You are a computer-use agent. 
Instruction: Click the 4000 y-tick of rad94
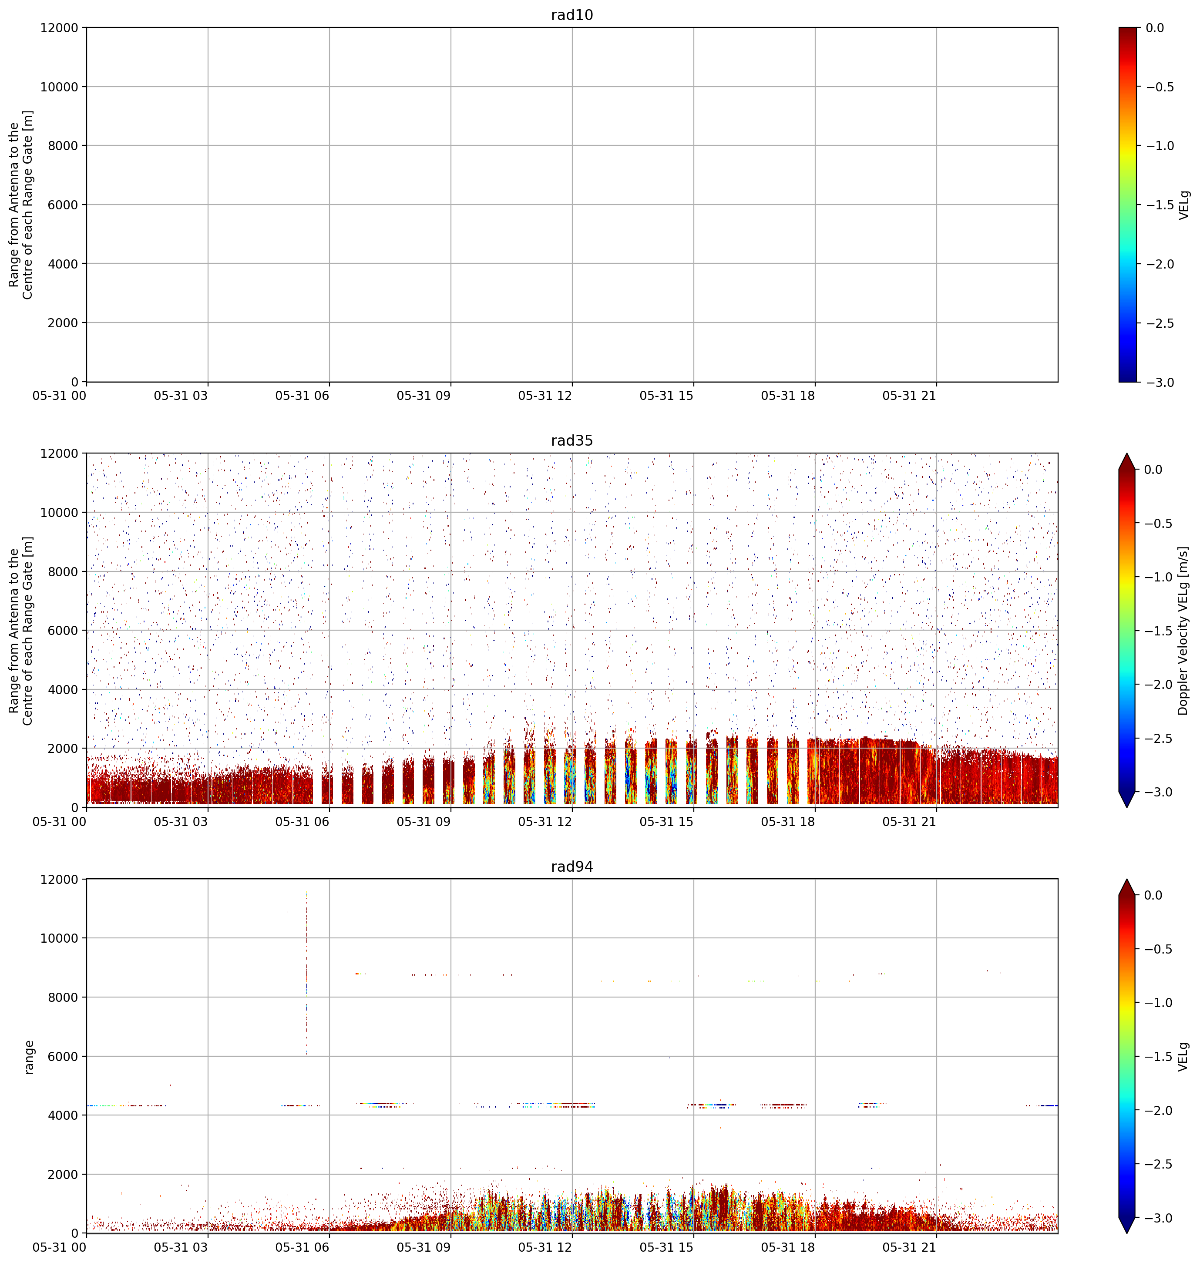click(x=63, y=1115)
